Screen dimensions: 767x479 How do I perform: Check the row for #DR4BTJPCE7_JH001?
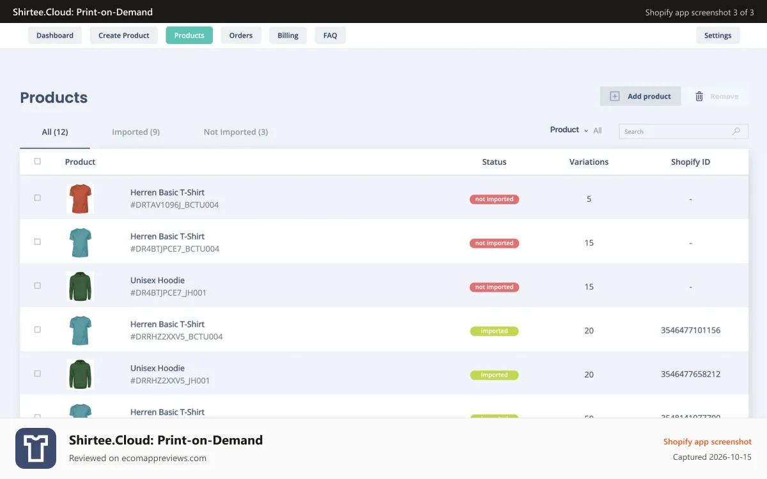point(37,286)
